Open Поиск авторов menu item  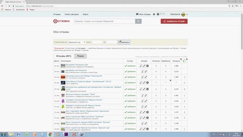click(x=72, y=14)
